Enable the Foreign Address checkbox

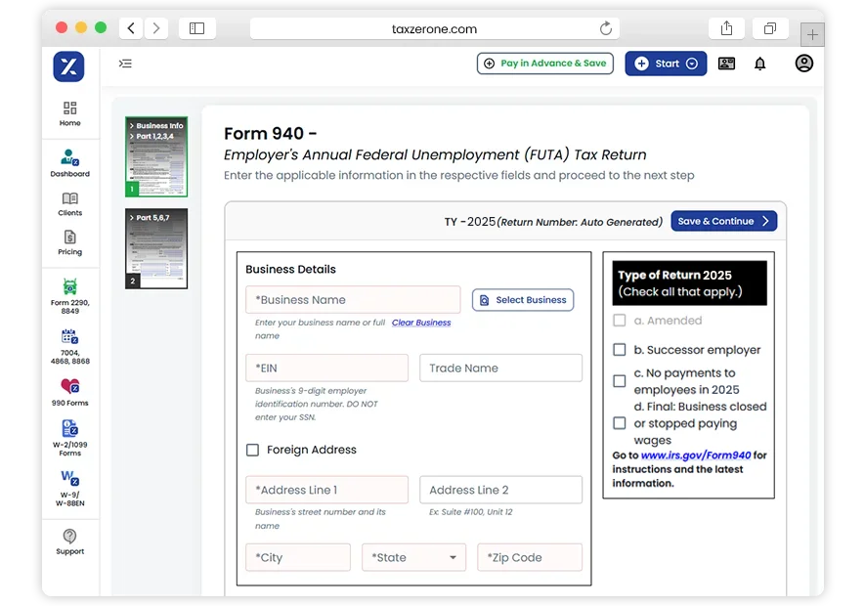tap(253, 451)
